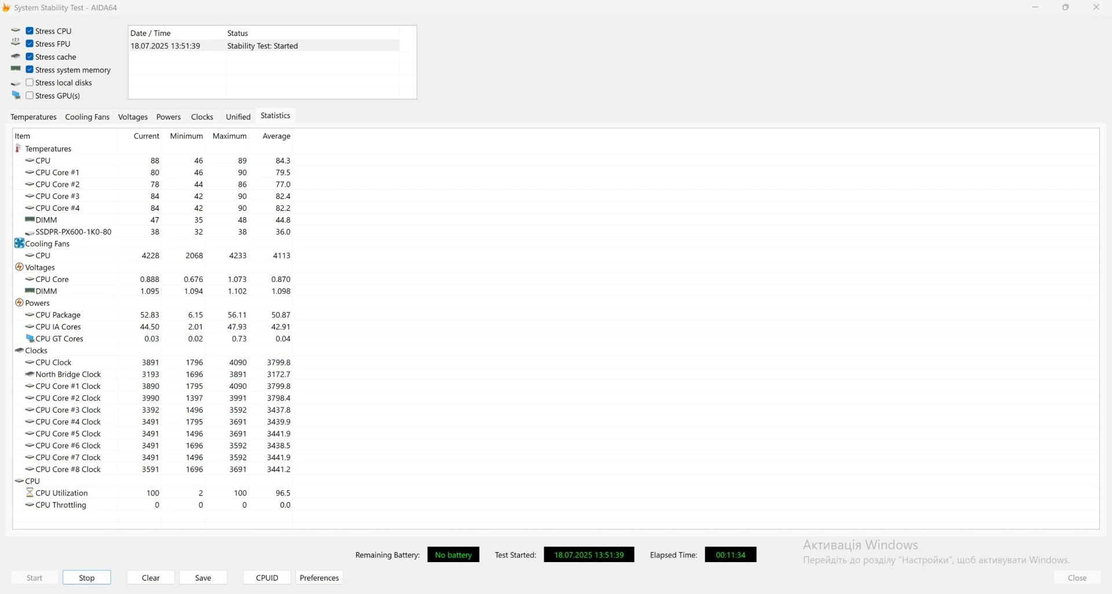Click the chip icon of Clocks group
The width and height of the screenshot is (1112, 594).
click(x=19, y=350)
